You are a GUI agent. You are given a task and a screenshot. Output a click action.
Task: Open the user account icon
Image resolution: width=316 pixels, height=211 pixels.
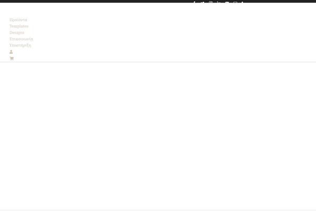coord(11,52)
